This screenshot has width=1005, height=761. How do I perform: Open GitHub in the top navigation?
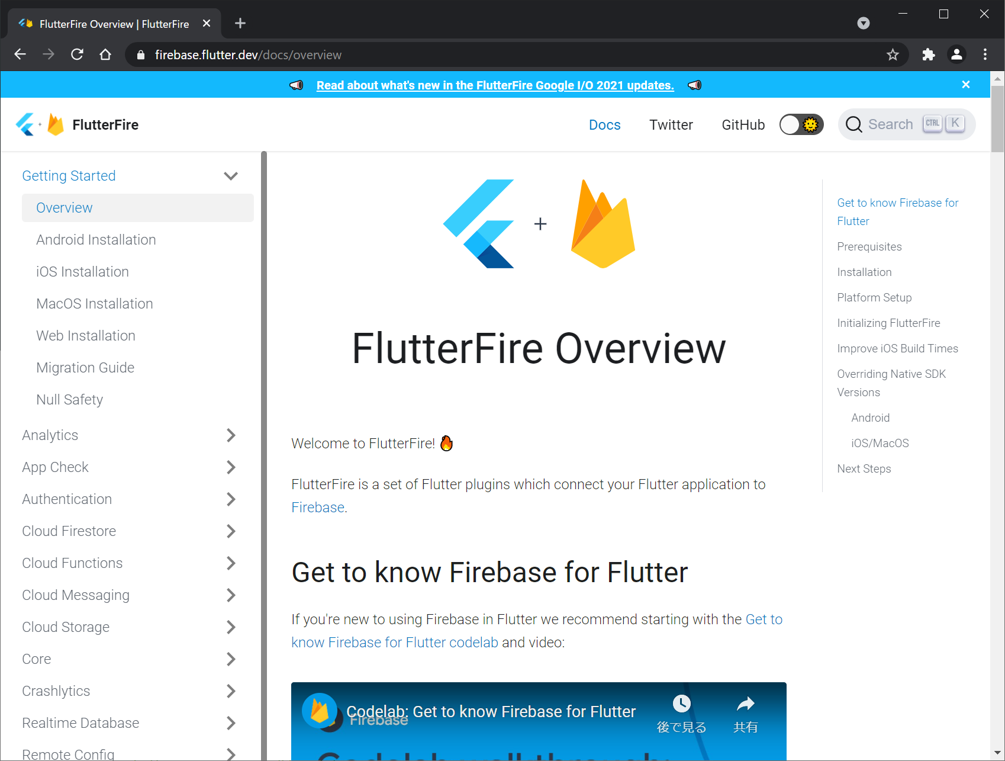[x=743, y=124]
